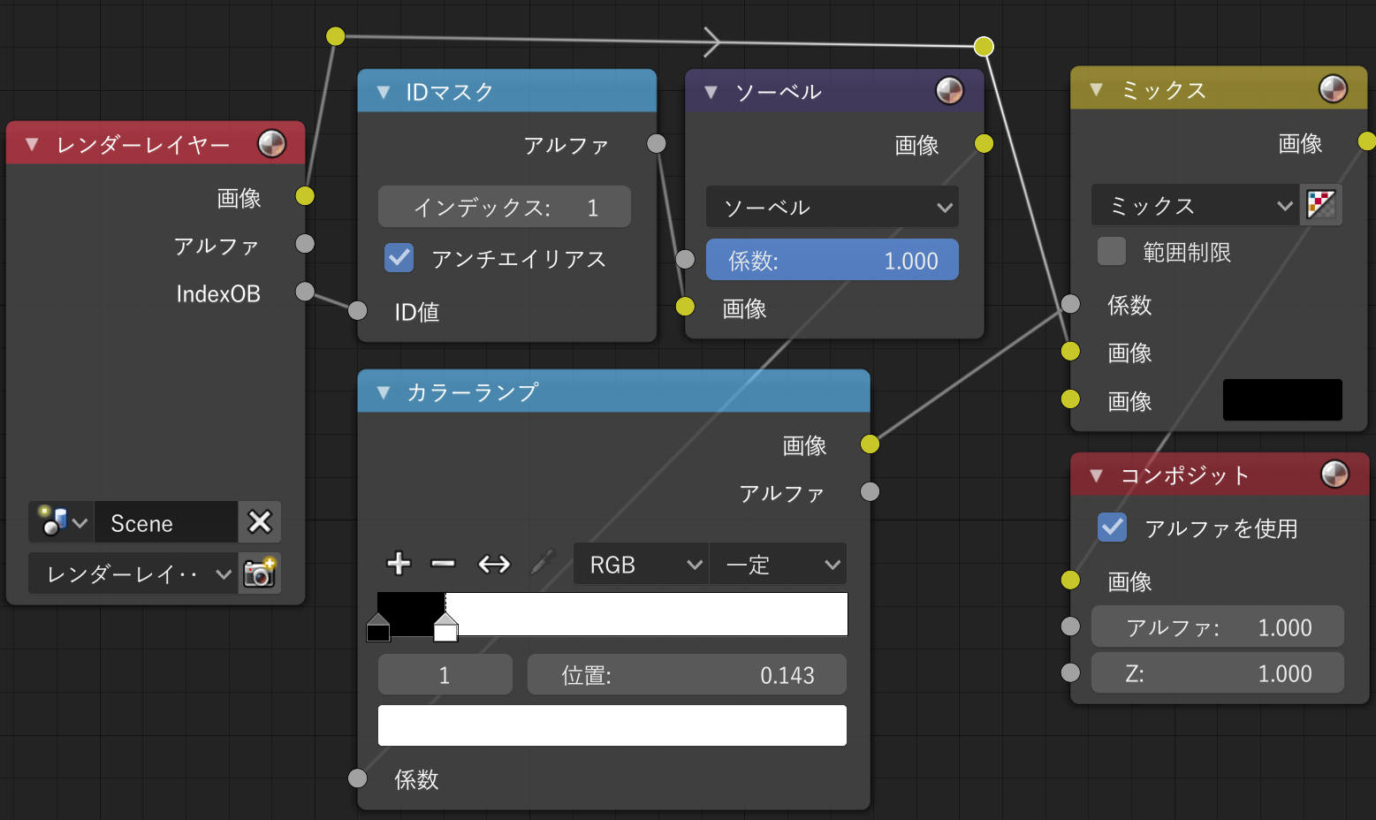The height and width of the screenshot is (820, 1376).
Task: Click the コンポジット Z input socket
Action: pyautogui.click(x=1070, y=672)
